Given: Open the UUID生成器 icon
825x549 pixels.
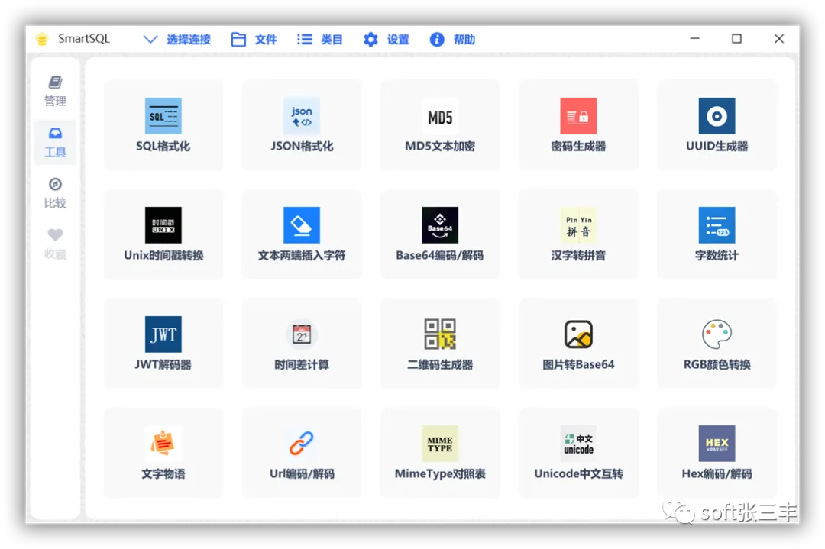Looking at the screenshot, I should click(717, 116).
